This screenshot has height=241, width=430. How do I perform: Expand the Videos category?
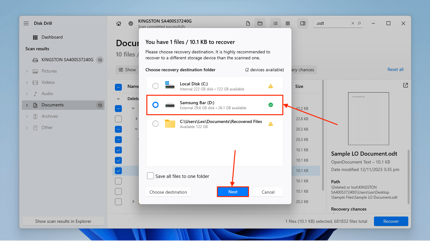click(27, 83)
